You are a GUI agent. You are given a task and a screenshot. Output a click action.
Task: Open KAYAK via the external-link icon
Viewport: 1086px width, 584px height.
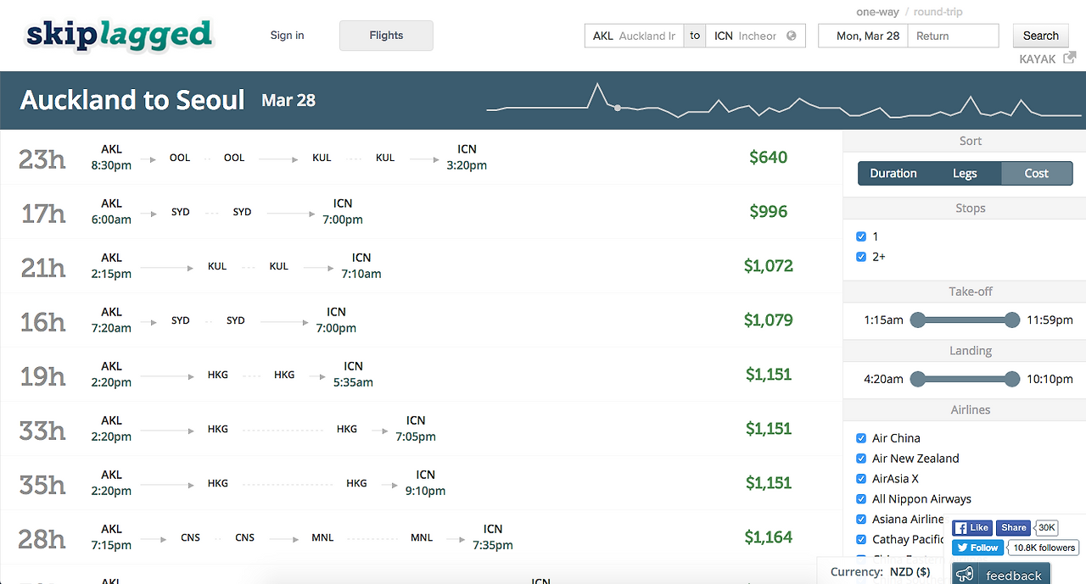click(x=1069, y=57)
